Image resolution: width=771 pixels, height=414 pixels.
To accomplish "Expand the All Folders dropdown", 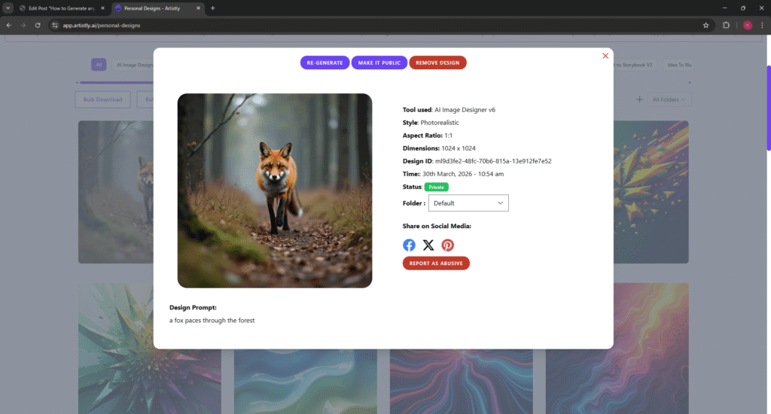I will tap(669, 99).
